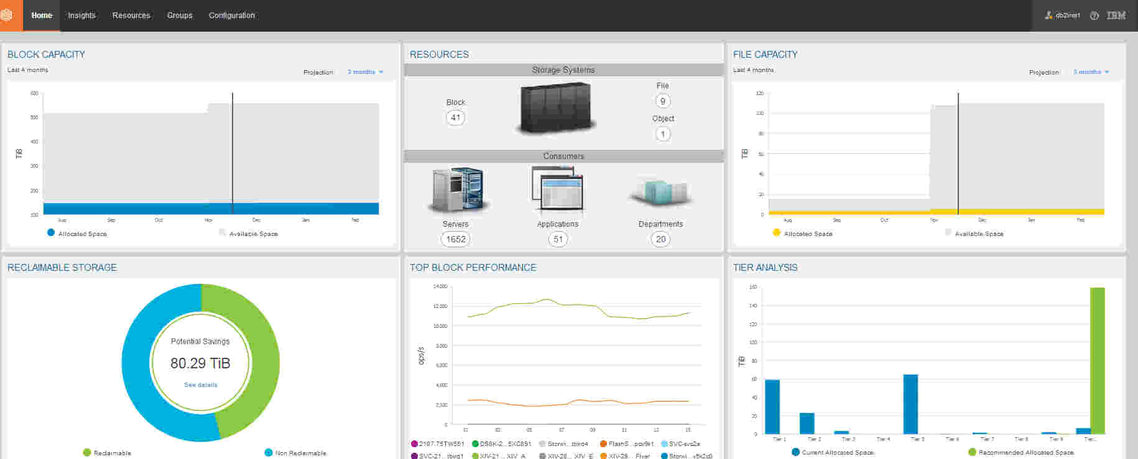
Task: Click the orange product logo icon
Action: [8, 15]
